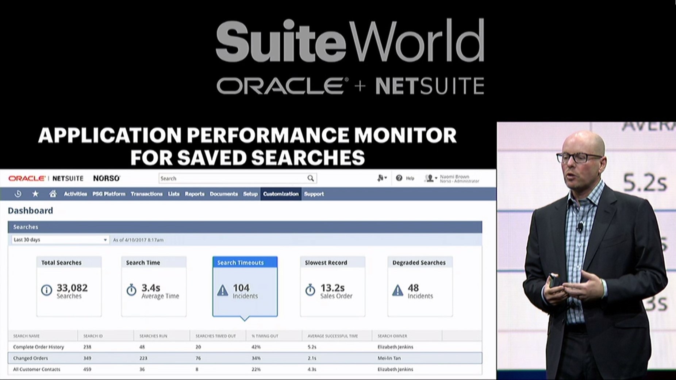Click the Slowest Record stopwatch icon
676x380 pixels.
coord(310,290)
